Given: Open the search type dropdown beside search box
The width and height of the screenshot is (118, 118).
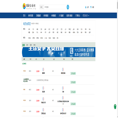Looking at the screenshot, I should (x=42, y=7).
